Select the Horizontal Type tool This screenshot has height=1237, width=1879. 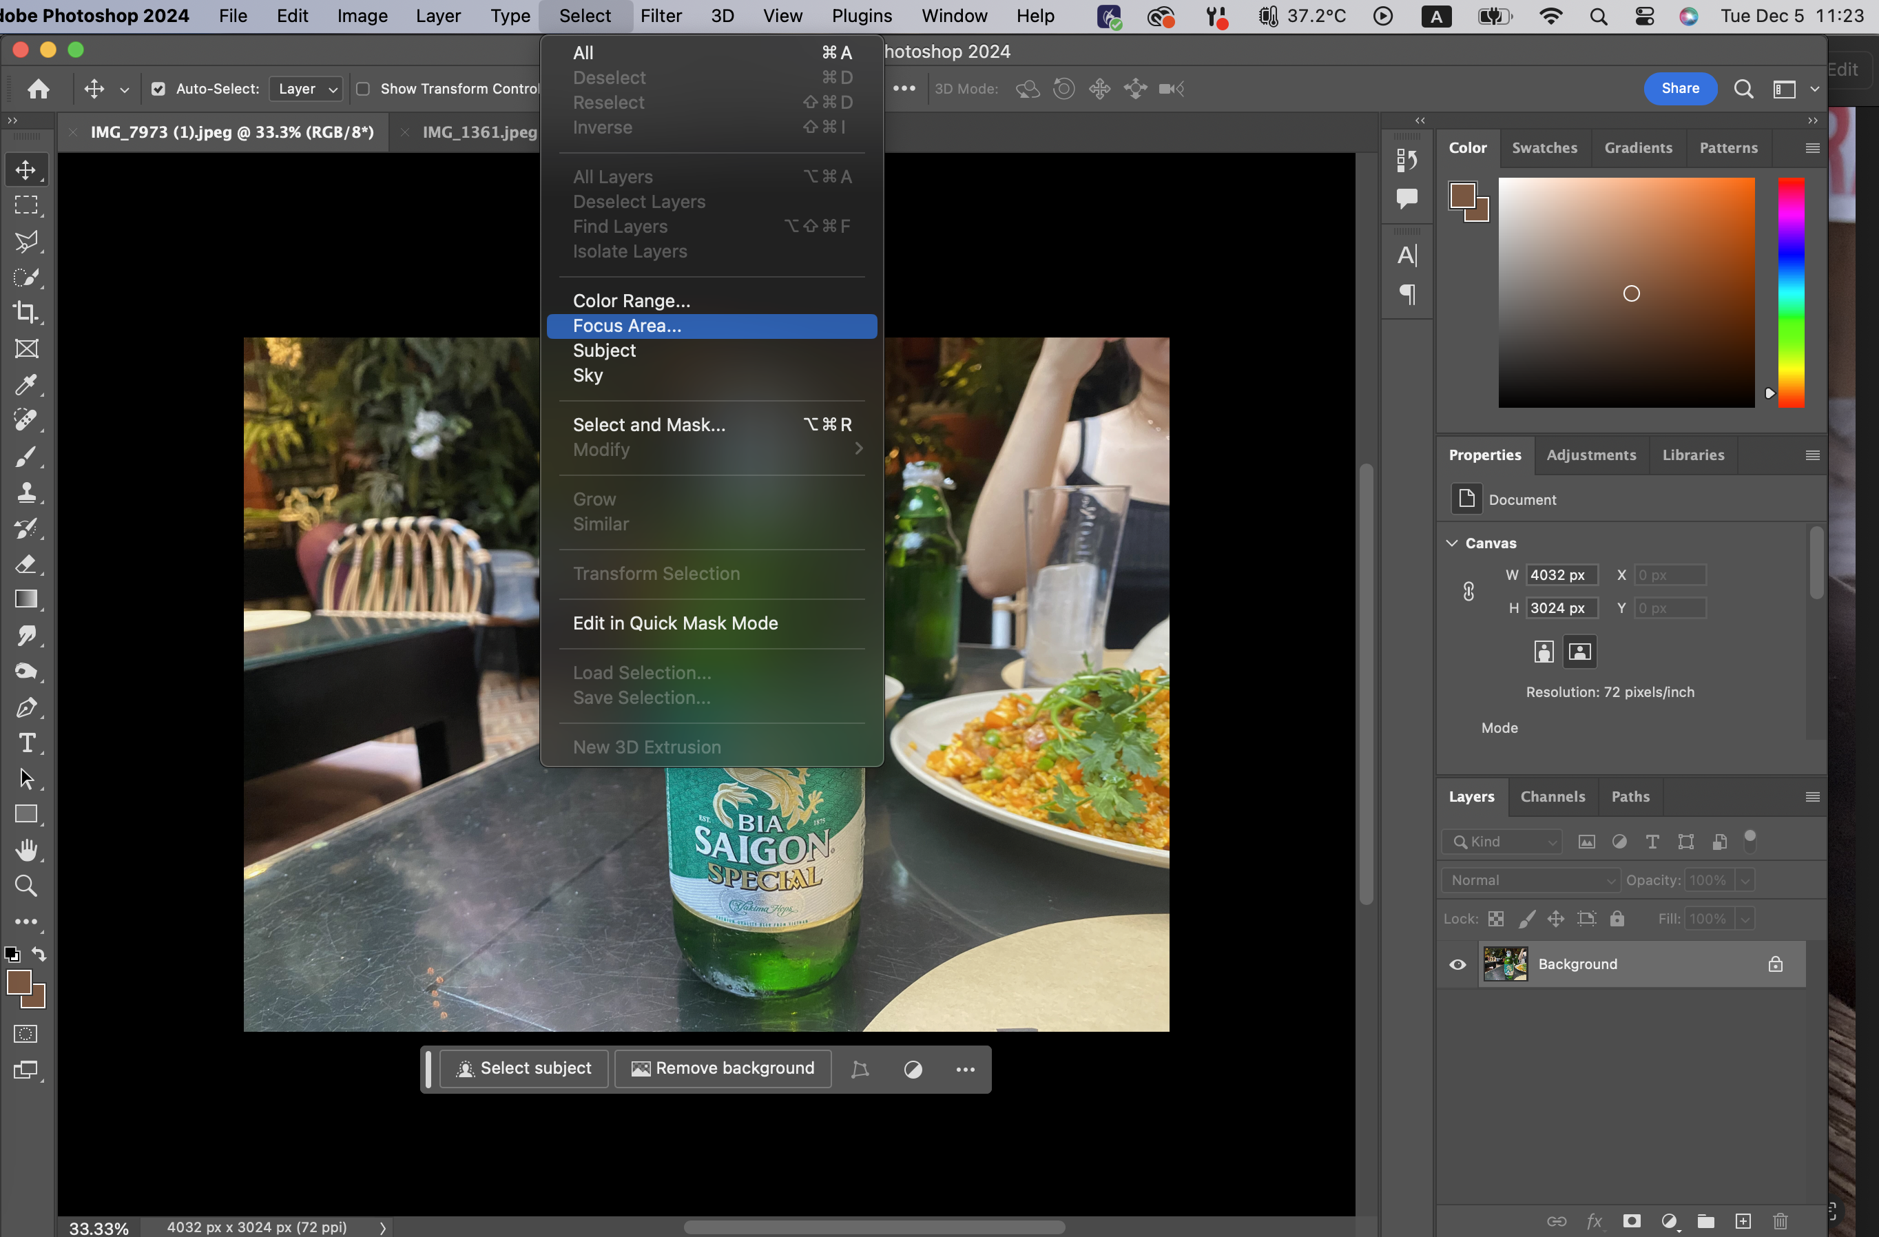[x=26, y=743]
